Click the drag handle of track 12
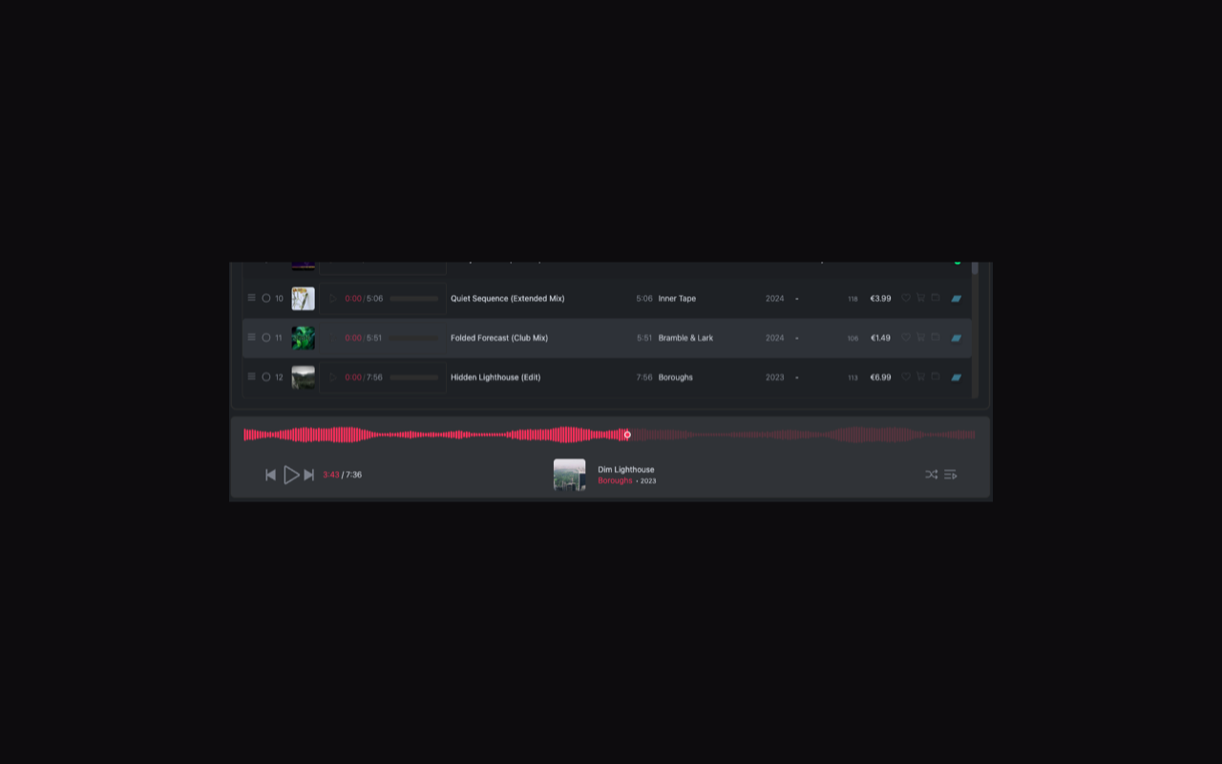This screenshot has height=764, width=1222. 251,376
